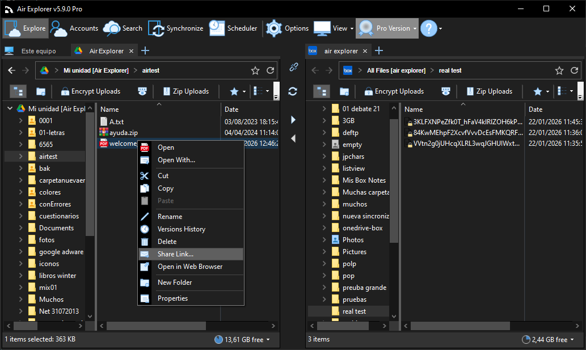586x350 pixels.
Task: Toggle the tree view layout button
Action: (18, 91)
